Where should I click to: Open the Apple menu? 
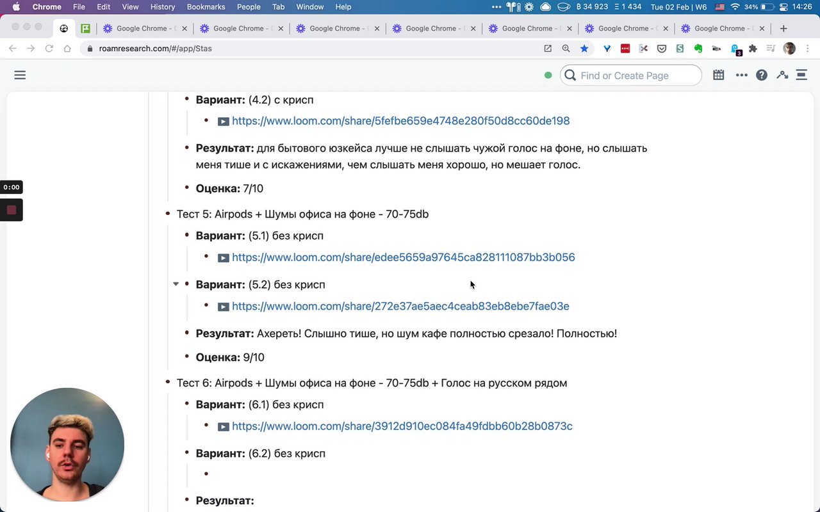click(16, 7)
